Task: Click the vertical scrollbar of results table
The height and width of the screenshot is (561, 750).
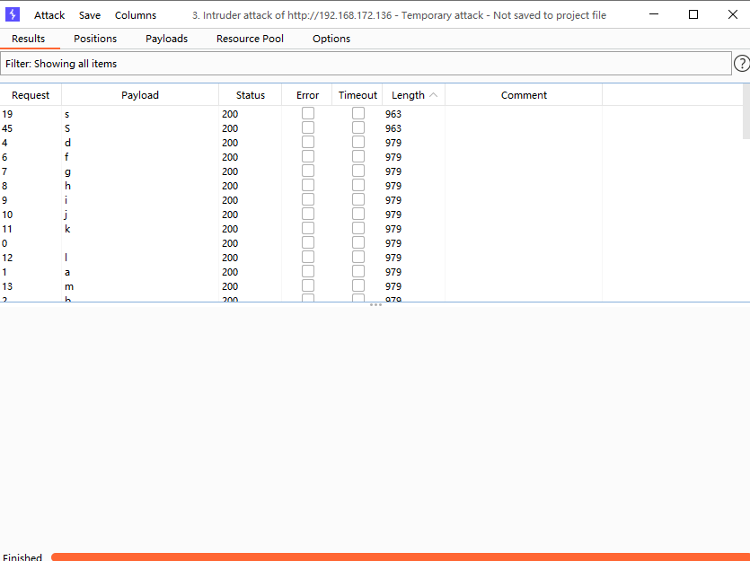Action: pyautogui.click(x=746, y=112)
